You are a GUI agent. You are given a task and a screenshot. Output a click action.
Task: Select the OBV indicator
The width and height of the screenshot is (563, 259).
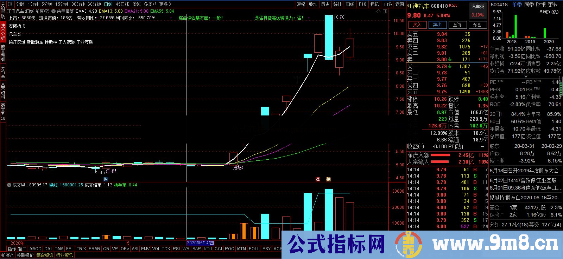(125, 249)
